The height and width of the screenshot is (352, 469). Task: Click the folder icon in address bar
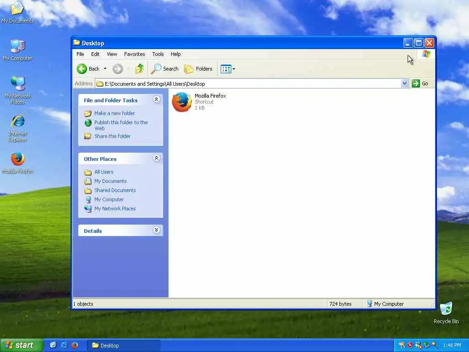point(100,84)
